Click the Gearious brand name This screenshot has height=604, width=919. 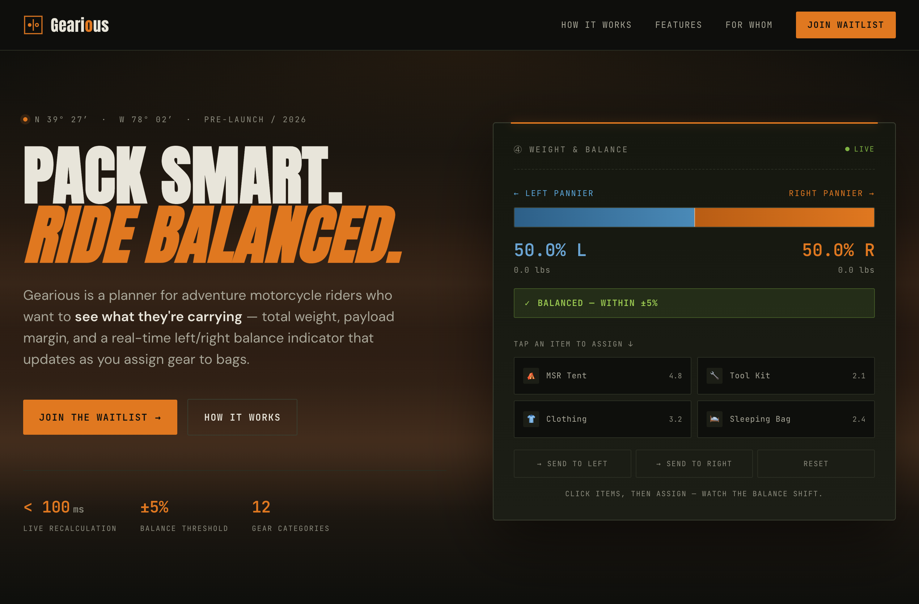[80, 25]
